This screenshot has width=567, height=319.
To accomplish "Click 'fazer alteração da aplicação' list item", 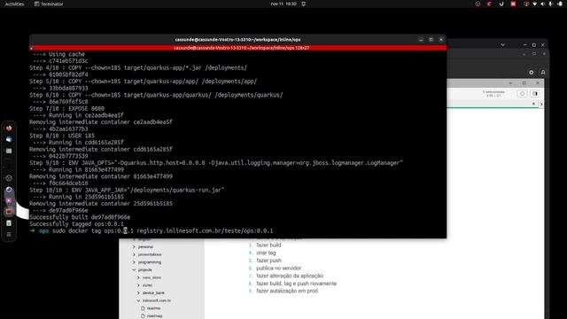I will (x=290, y=276).
